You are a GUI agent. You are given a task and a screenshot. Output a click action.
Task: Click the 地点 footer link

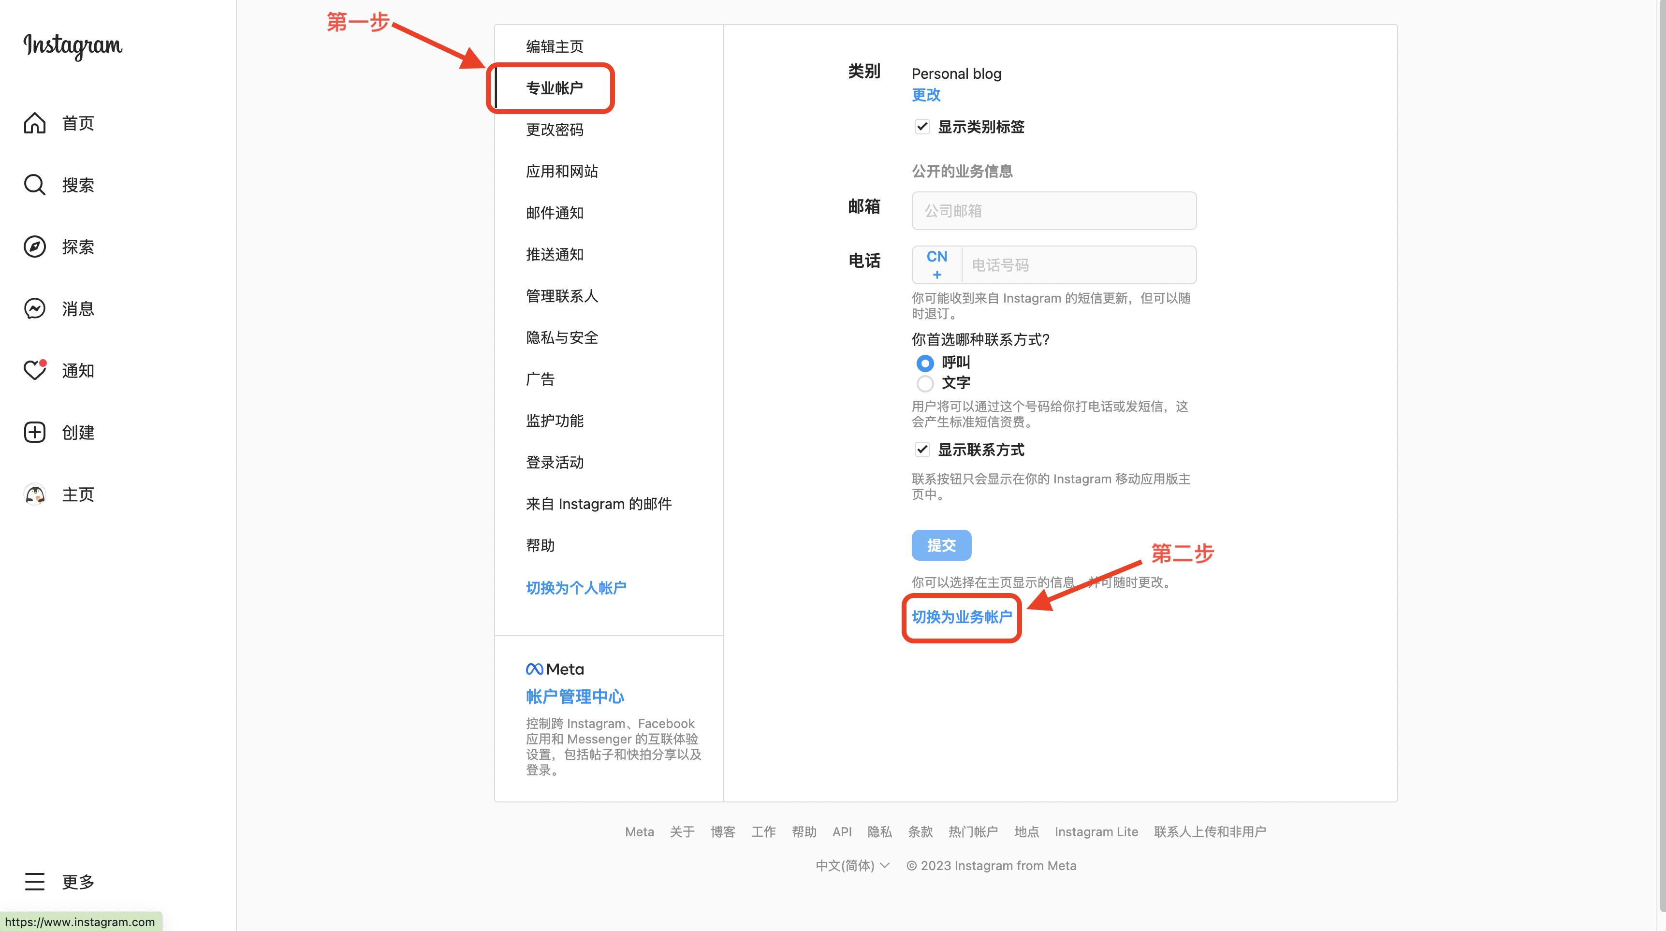click(1026, 832)
